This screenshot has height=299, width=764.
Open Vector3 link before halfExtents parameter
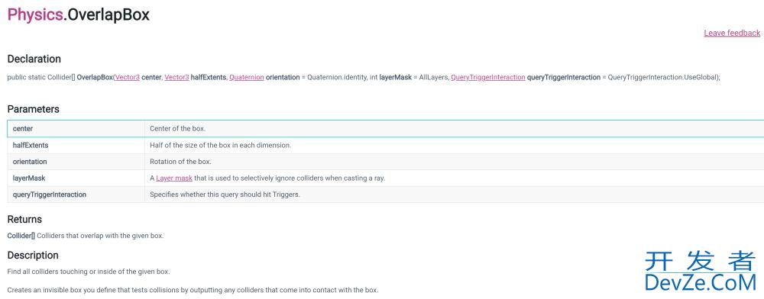[176, 77]
